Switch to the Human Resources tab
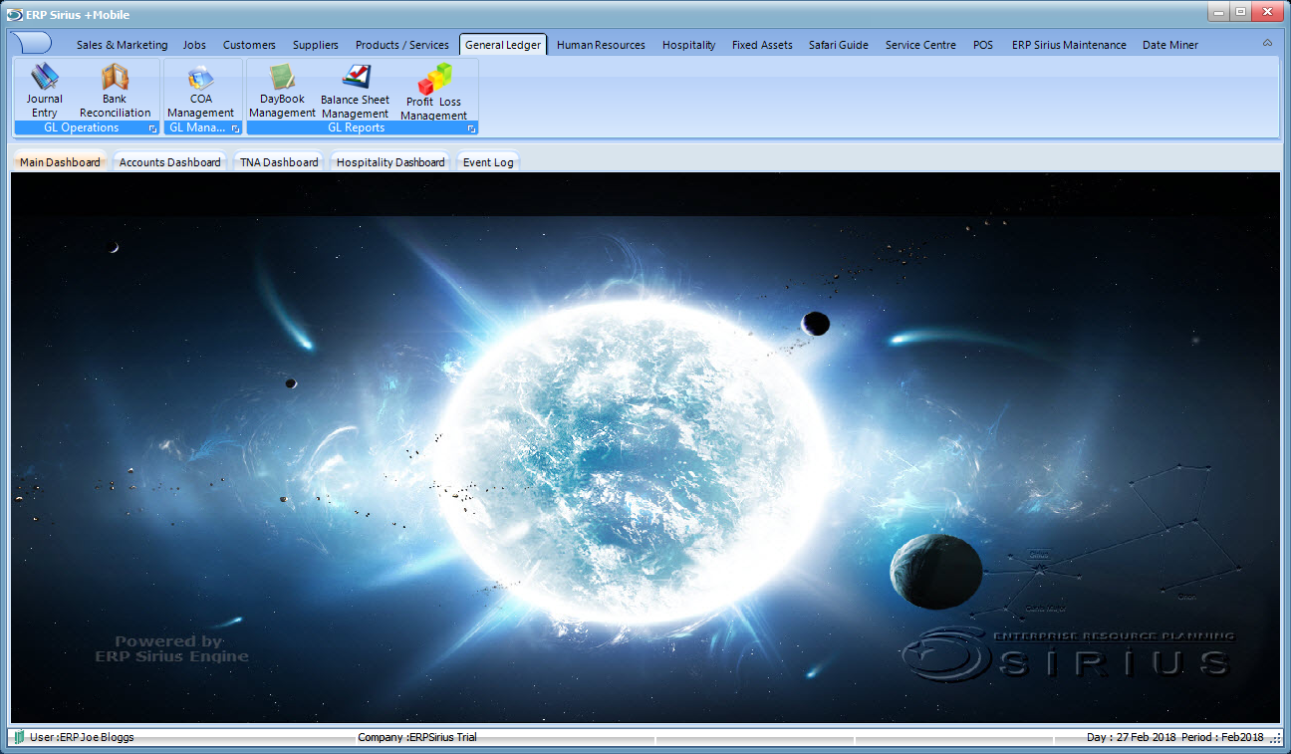This screenshot has height=754, width=1291. point(601,45)
